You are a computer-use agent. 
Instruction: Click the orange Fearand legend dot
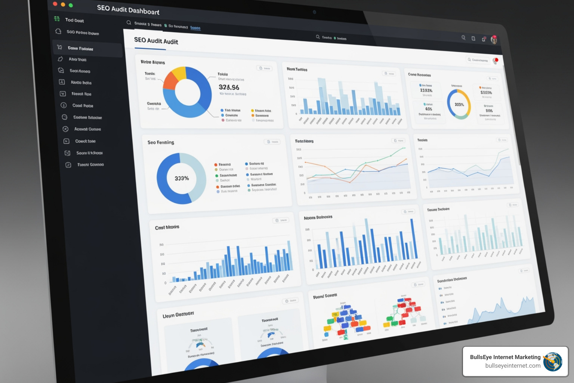coord(216,165)
